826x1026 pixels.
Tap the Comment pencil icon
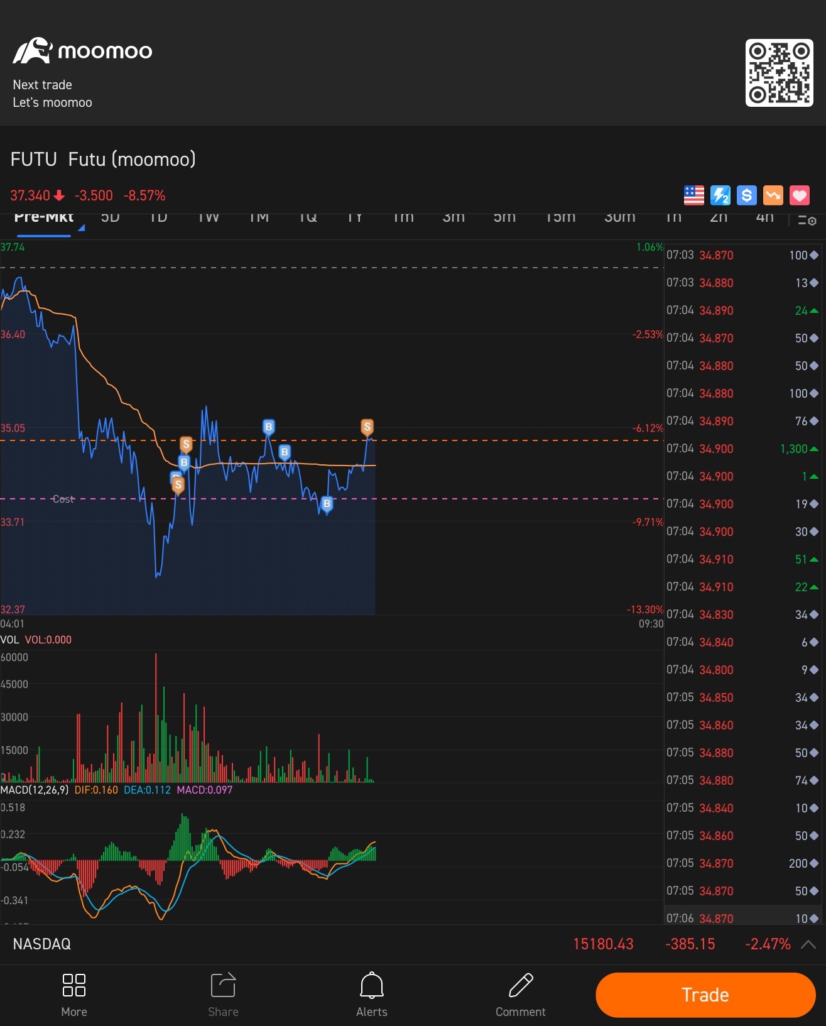tap(521, 985)
